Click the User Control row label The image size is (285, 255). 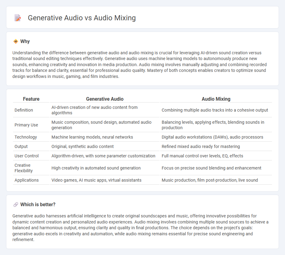[27, 156]
